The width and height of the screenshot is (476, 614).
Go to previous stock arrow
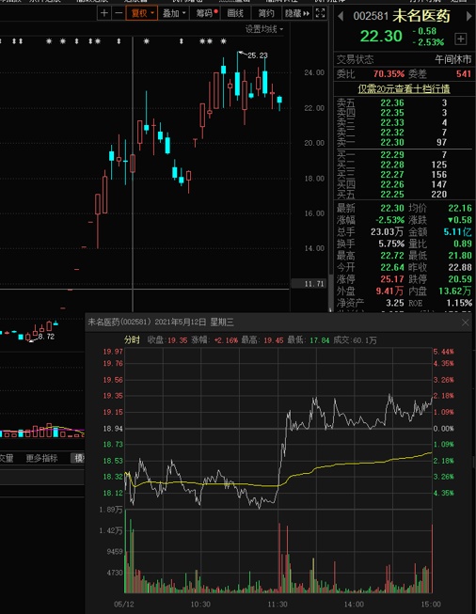(x=341, y=16)
